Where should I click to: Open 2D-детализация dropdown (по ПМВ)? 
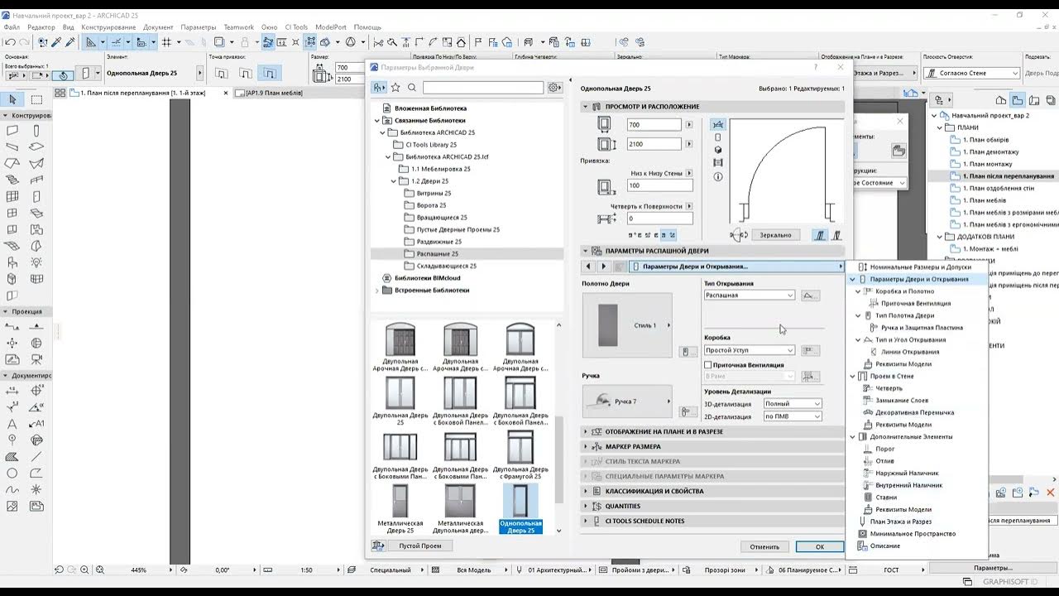click(x=793, y=416)
